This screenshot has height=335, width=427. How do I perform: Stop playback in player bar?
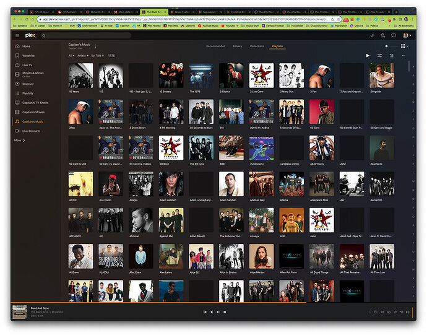click(225, 312)
